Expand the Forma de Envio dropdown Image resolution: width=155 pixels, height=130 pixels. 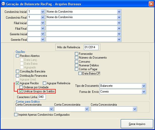pos(144,92)
